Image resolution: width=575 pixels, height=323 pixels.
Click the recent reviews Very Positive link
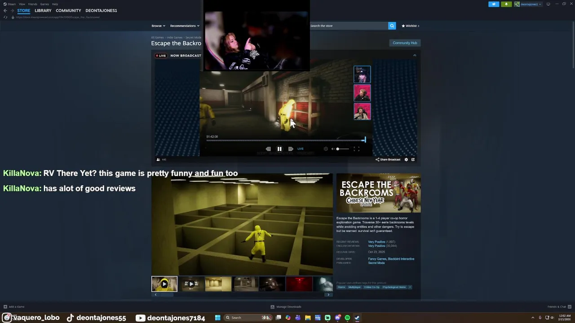point(376,242)
